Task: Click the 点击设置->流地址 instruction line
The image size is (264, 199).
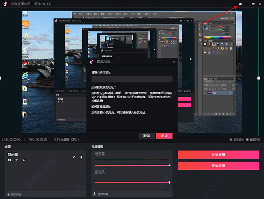Action: (118, 112)
